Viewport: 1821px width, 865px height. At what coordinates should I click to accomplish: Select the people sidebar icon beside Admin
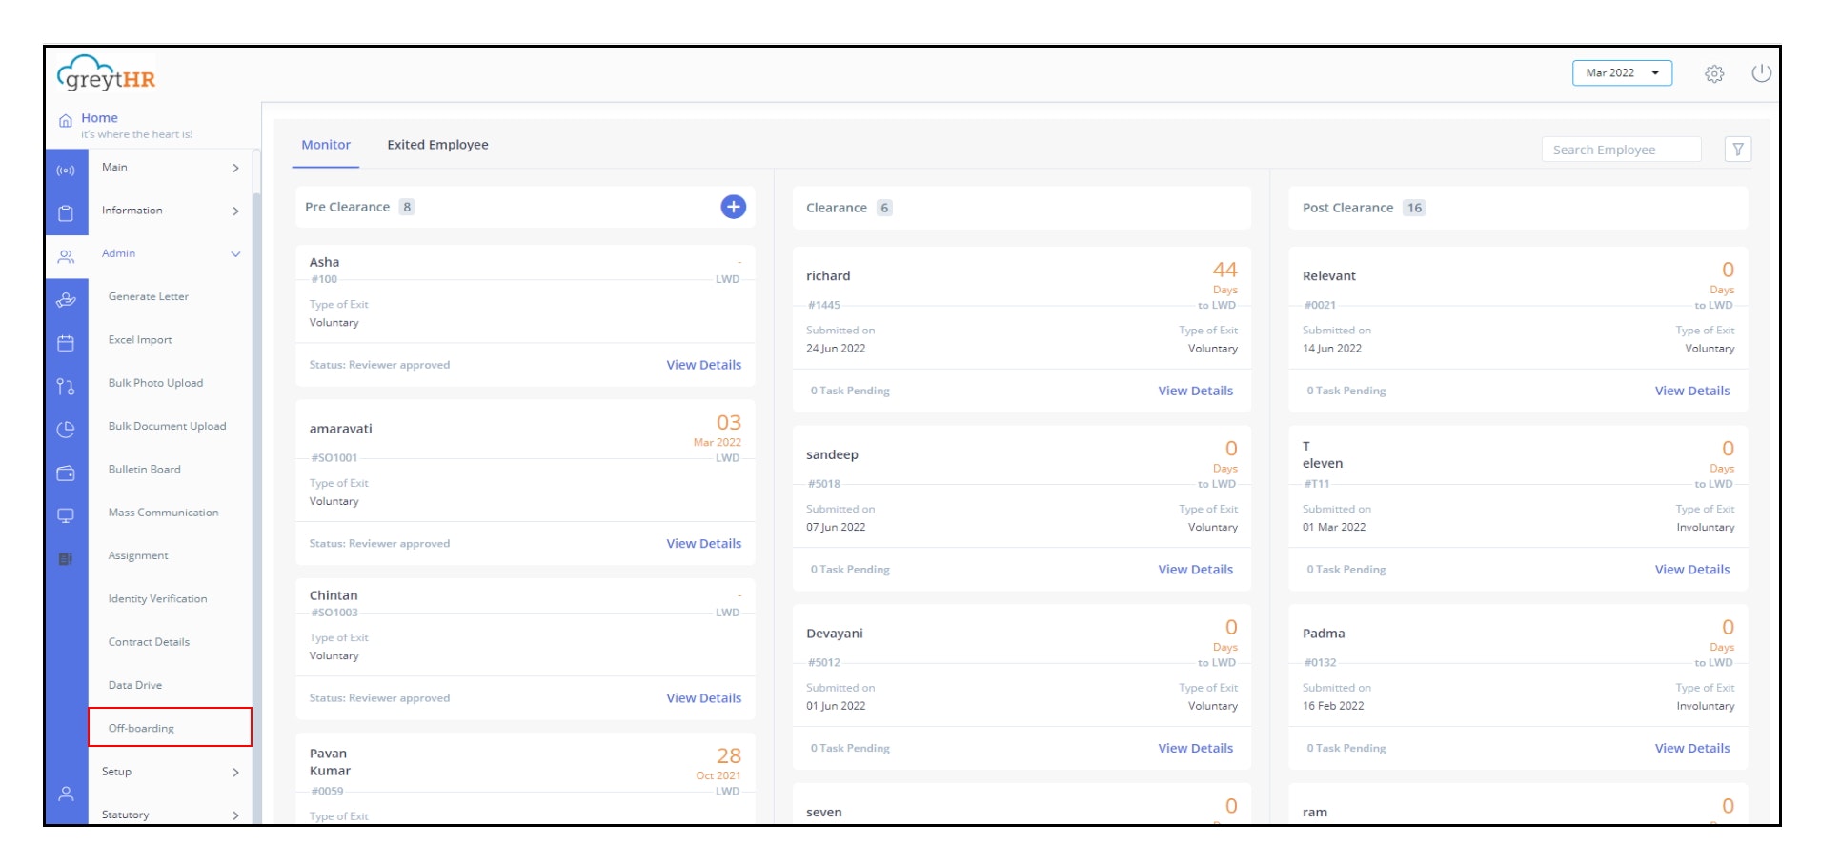[66, 257]
